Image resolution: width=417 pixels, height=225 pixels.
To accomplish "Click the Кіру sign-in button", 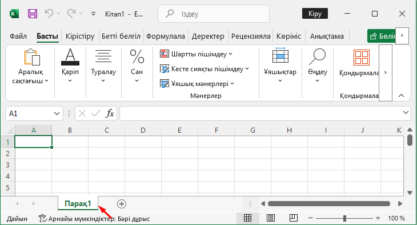I will (x=315, y=14).
